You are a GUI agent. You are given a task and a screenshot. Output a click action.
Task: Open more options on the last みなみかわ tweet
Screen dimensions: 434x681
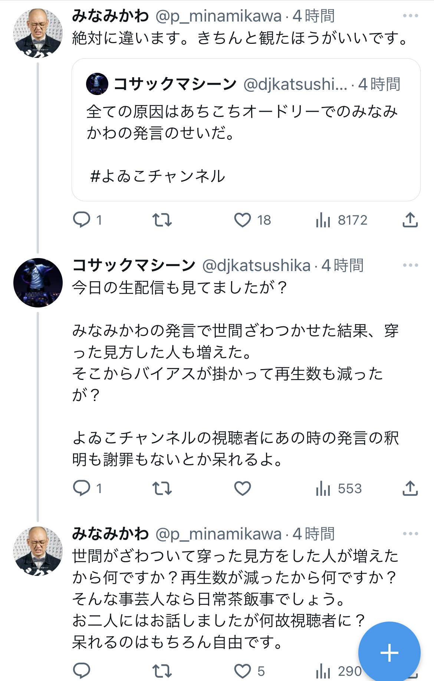click(410, 534)
